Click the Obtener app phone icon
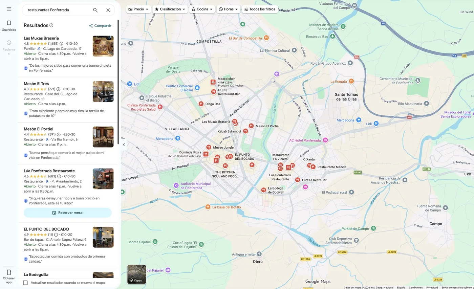 pos(9,272)
